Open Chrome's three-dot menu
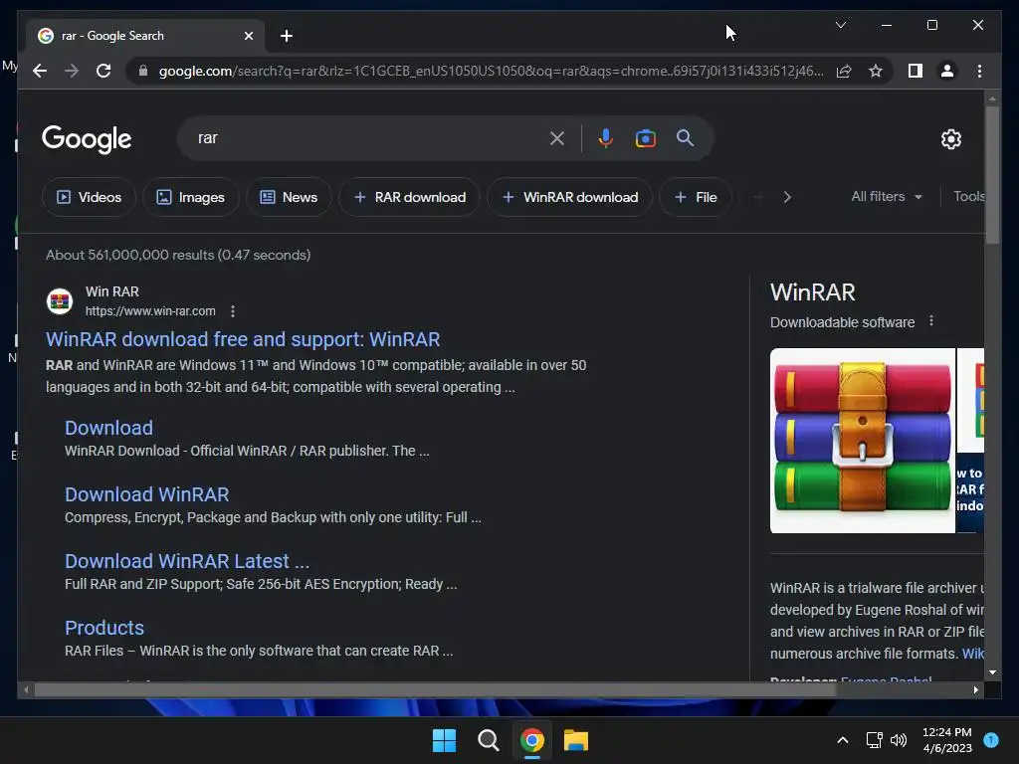Image resolution: width=1019 pixels, height=764 pixels. click(979, 71)
